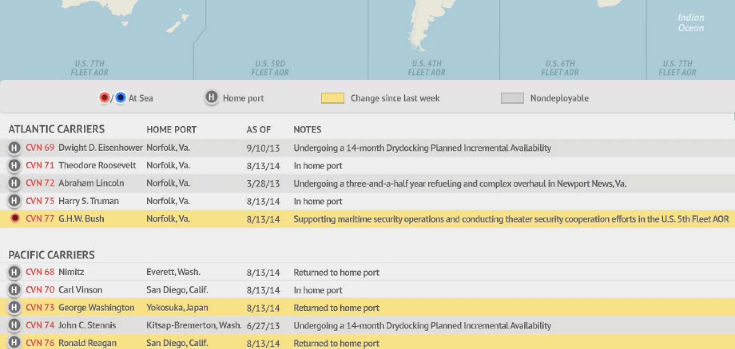This screenshot has width=735, height=349.
Task: Click the George Washington carrier name
Action: (x=96, y=308)
